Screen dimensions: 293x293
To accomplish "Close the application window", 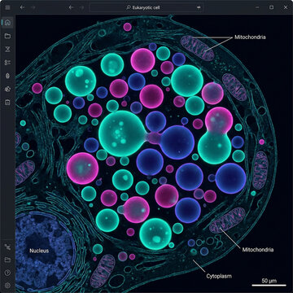I will (x=285, y=7).
